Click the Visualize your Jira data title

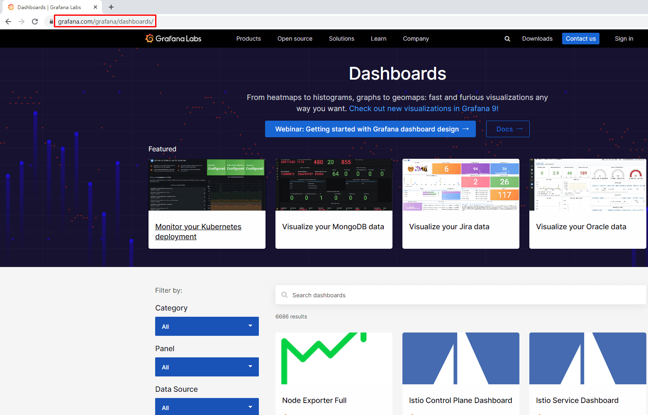click(x=449, y=227)
